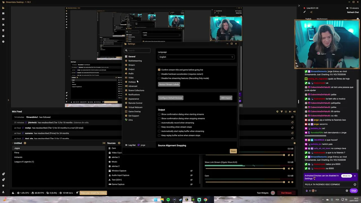This screenshot has width=361, height=203.
Task: Click the Settings search field
Action: tap(137, 50)
